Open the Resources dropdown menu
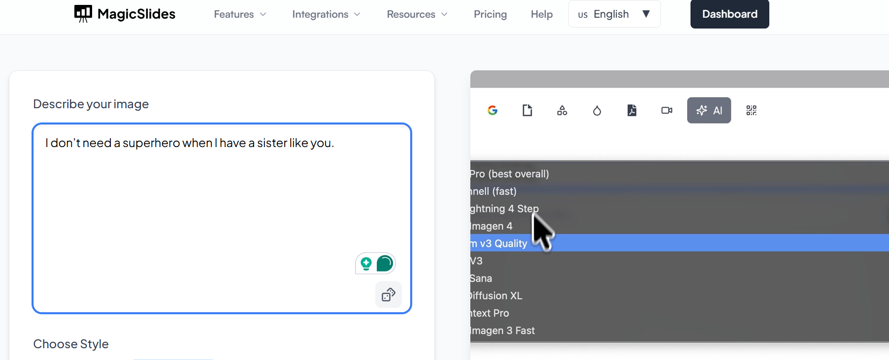Screen dimensions: 889x360 tap(417, 14)
